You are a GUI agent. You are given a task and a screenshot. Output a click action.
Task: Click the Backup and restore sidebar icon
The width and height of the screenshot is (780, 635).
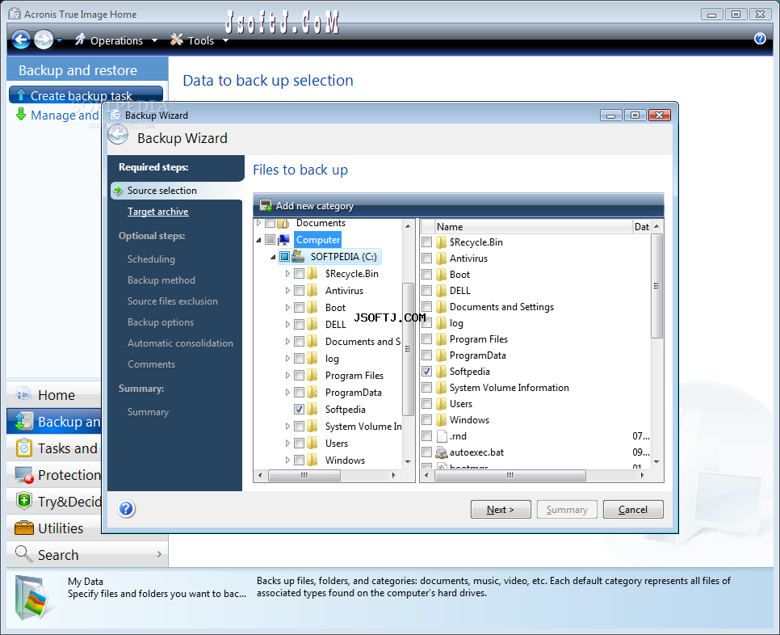pyautogui.click(x=24, y=421)
